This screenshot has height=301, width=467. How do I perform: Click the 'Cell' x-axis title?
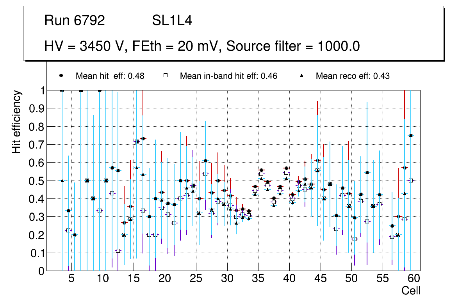pos(411,290)
